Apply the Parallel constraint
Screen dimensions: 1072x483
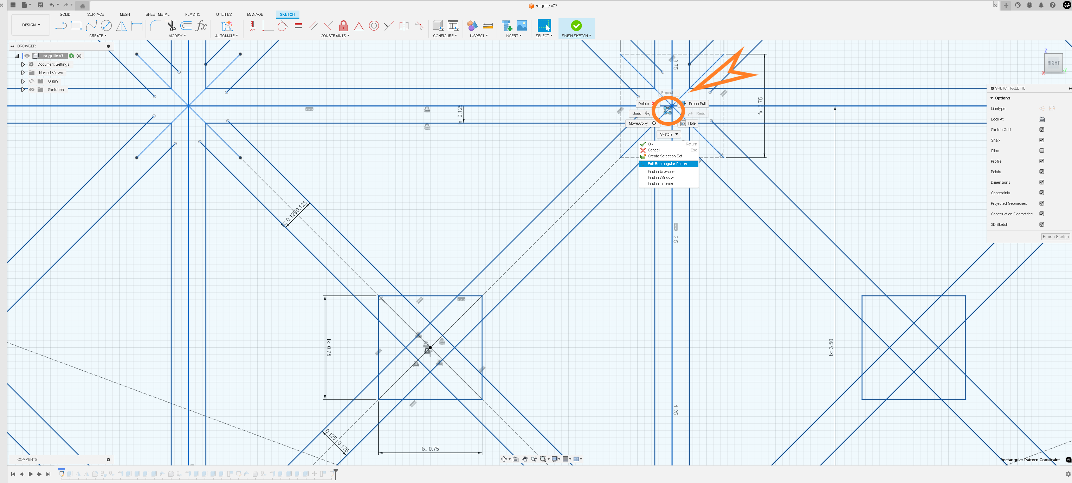tap(314, 26)
